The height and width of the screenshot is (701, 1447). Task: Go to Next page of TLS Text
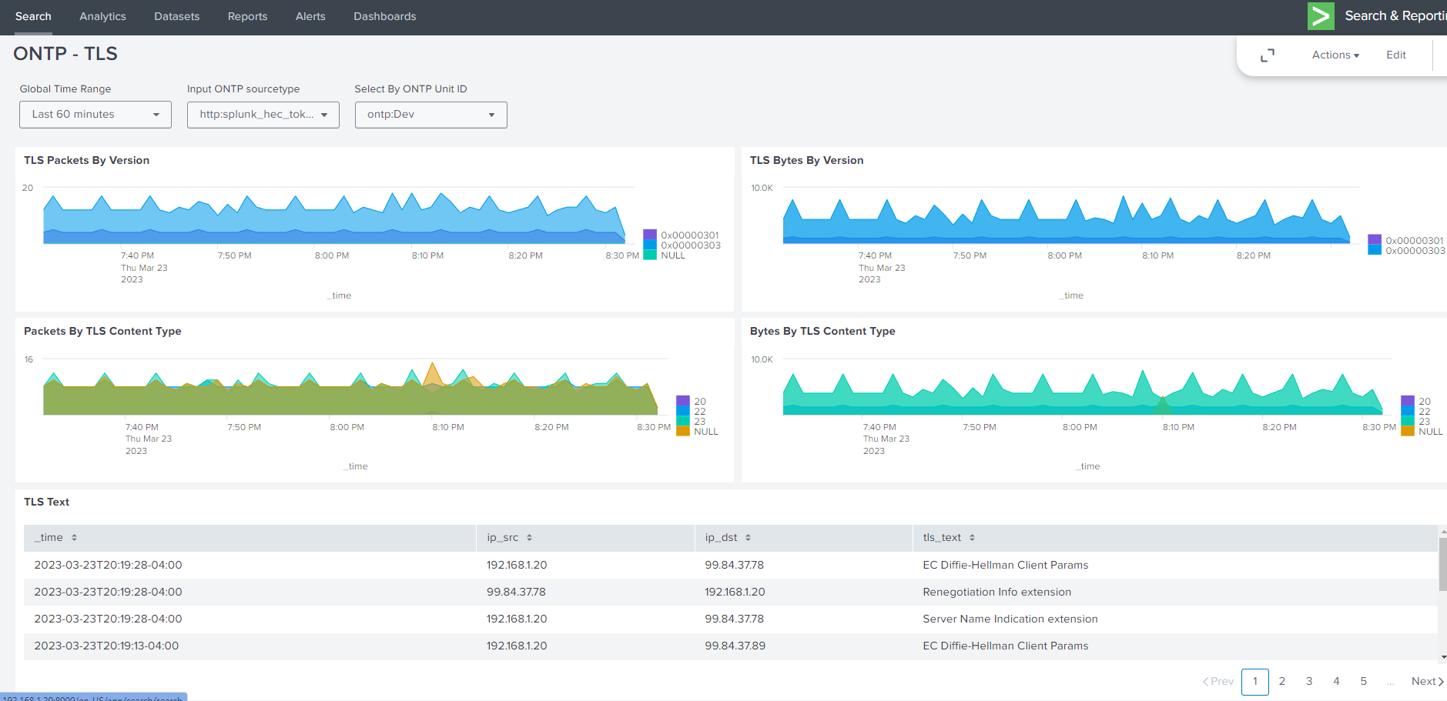[1427, 682]
